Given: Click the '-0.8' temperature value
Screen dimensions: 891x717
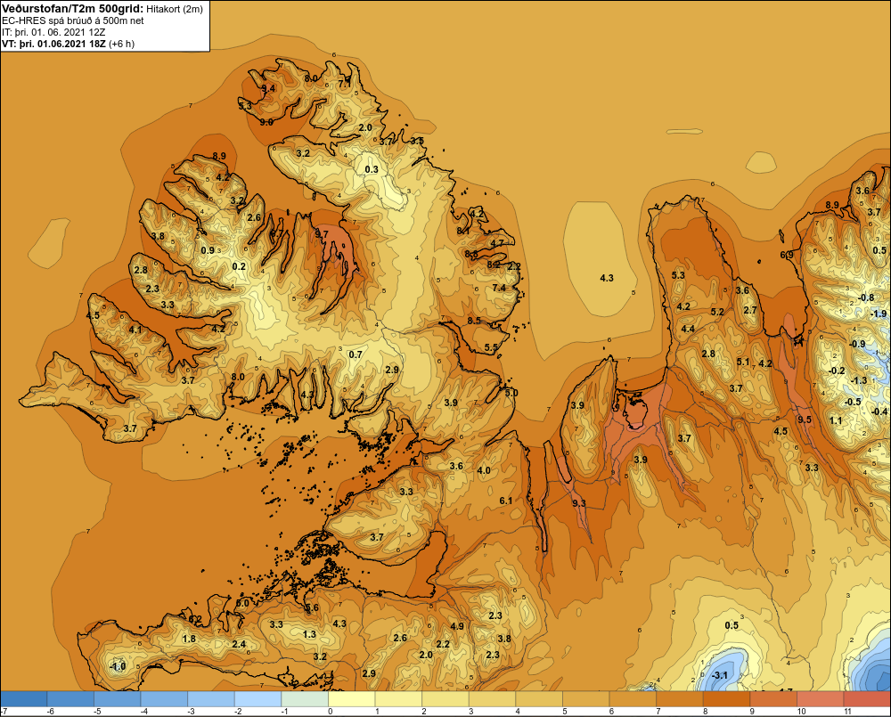Looking at the screenshot, I should tap(866, 298).
